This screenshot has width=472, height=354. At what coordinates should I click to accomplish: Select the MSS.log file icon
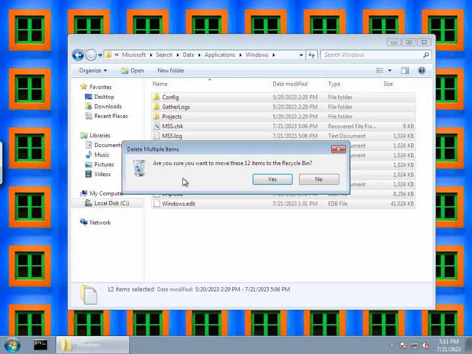click(157, 136)
